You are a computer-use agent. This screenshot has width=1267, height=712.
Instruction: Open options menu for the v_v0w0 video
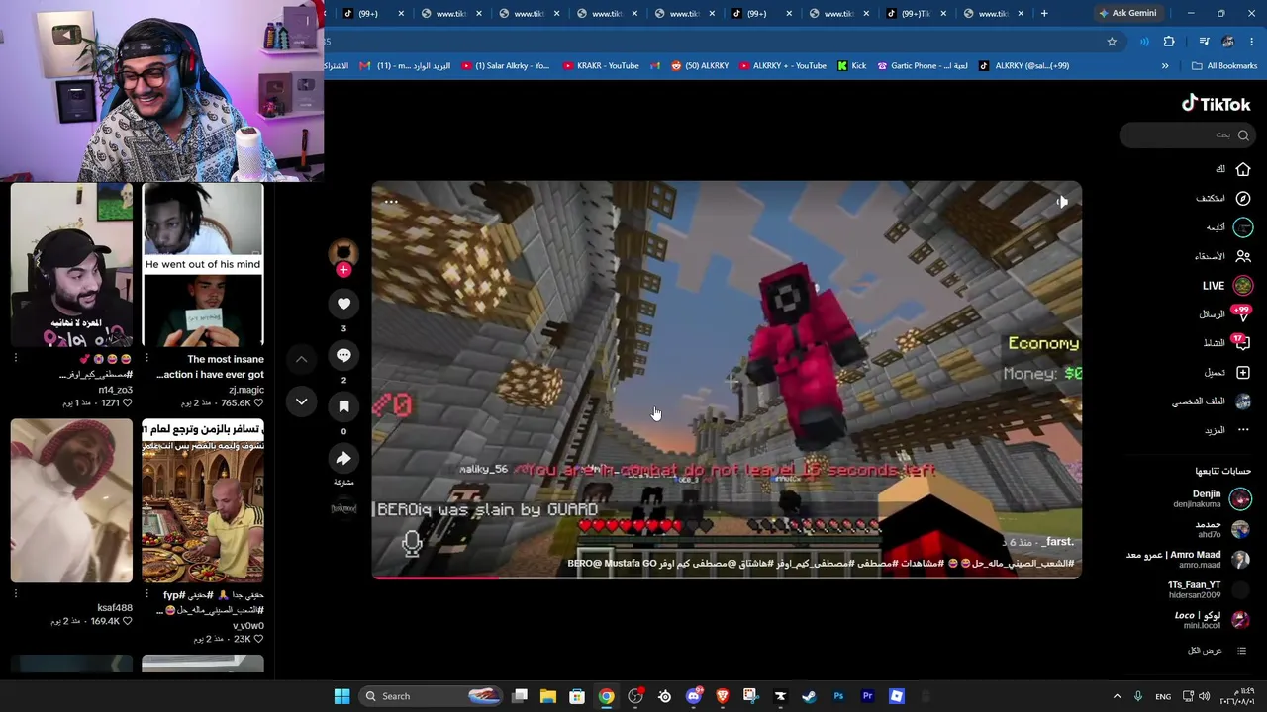147,594
